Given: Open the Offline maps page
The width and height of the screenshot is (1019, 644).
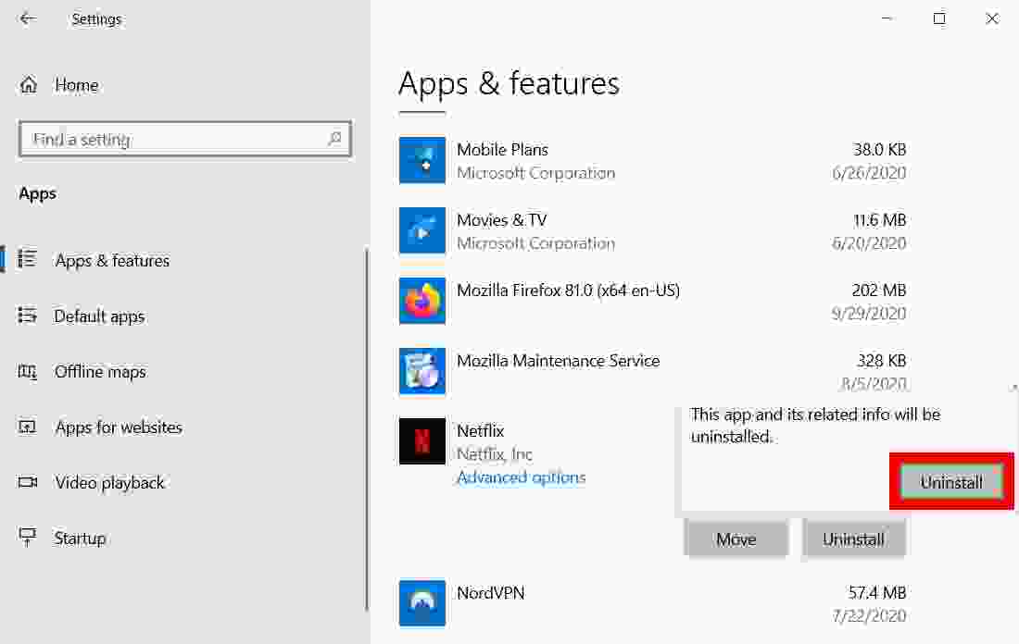Looking at the screenshot, I should tap(100, 371).
